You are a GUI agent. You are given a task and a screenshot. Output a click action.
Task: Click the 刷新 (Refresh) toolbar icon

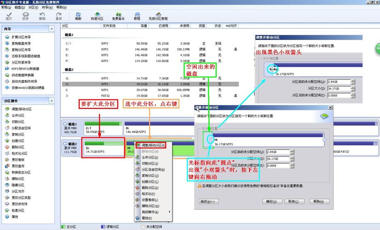[x=78, y=16]
